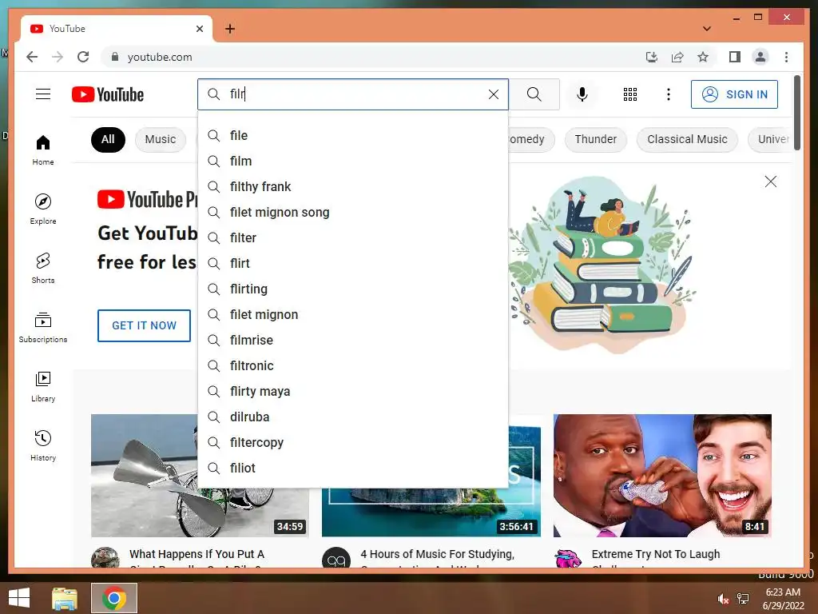Select the Thunder filter chip
This screenshot has height=614, width=818.
pyautogui.click(x=596, y=139)
